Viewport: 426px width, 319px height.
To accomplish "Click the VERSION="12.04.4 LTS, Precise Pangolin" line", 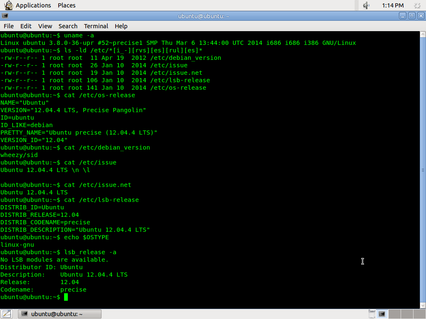I will pos(73,110).
